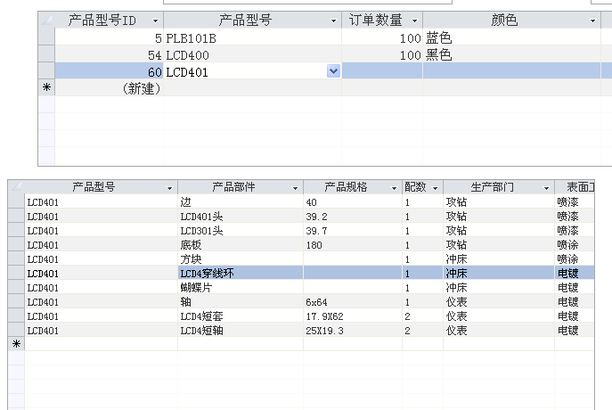Screen dimensions: 612x410
Task: Open the 产品规格 column filter arrow
Action: (x=395, y=188)
